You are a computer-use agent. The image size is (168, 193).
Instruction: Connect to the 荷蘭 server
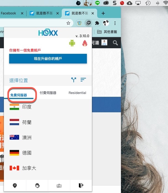48,122
